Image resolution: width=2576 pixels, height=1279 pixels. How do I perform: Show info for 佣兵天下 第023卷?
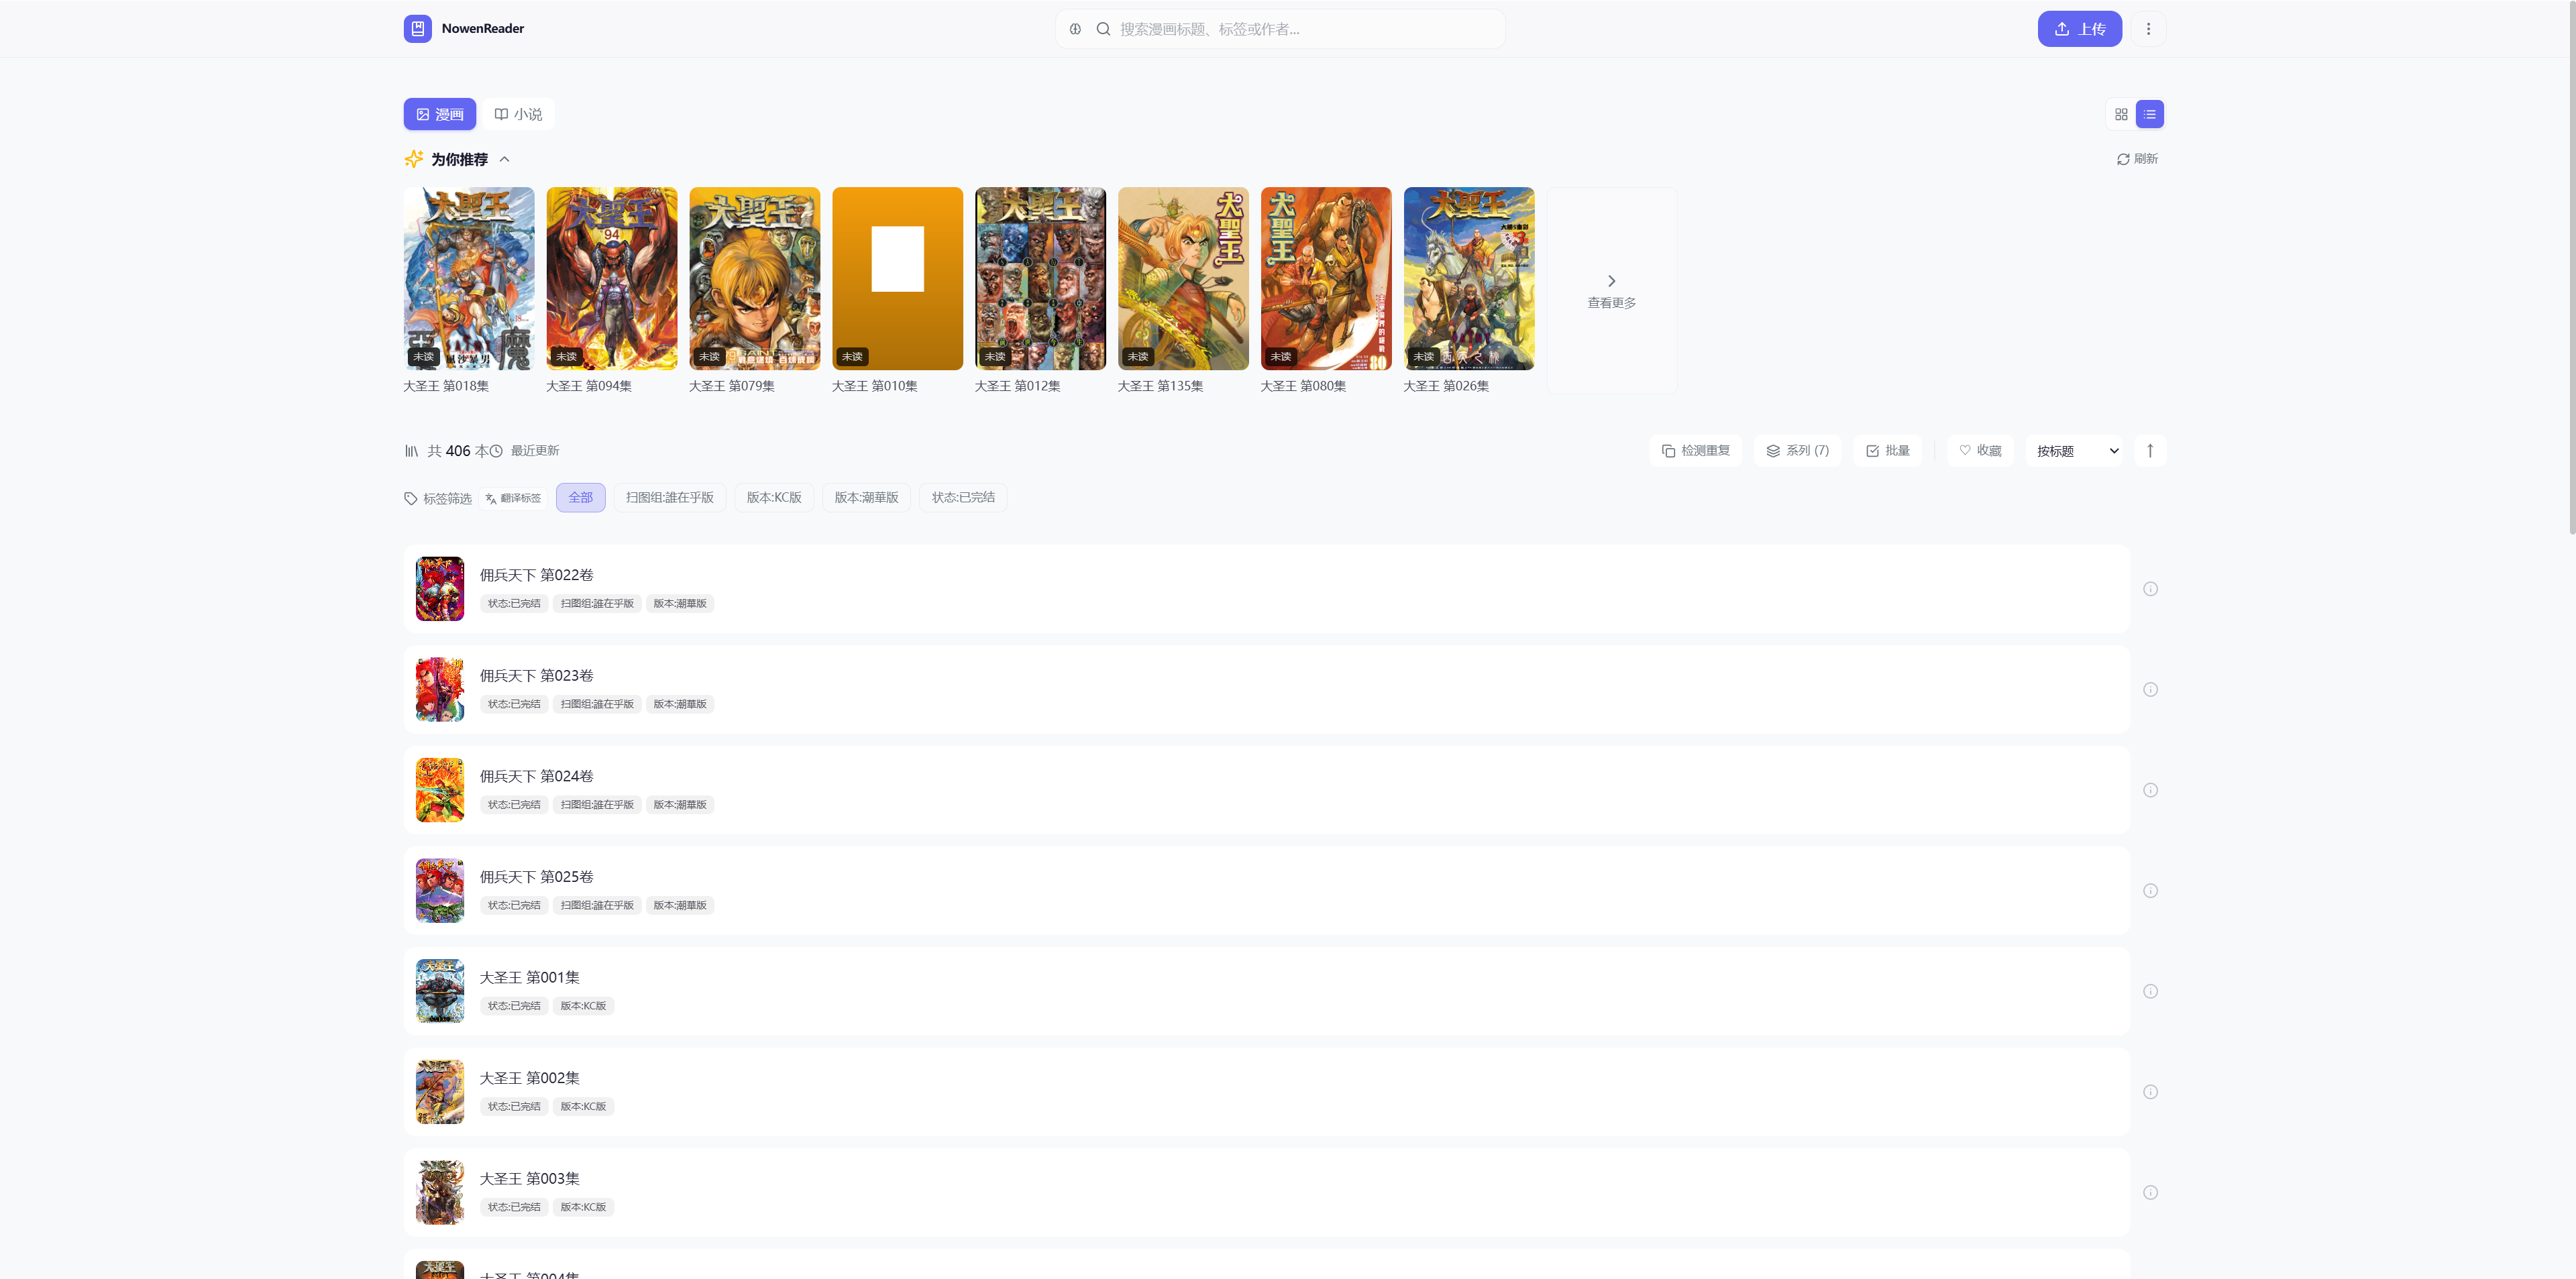coord(2150,690)
